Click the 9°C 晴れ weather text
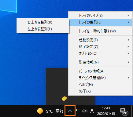Image resolution: width=133 pixels, height=117 pixels. 55,111
